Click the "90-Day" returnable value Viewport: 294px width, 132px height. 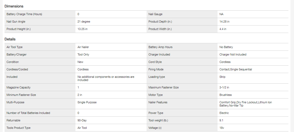82,120
